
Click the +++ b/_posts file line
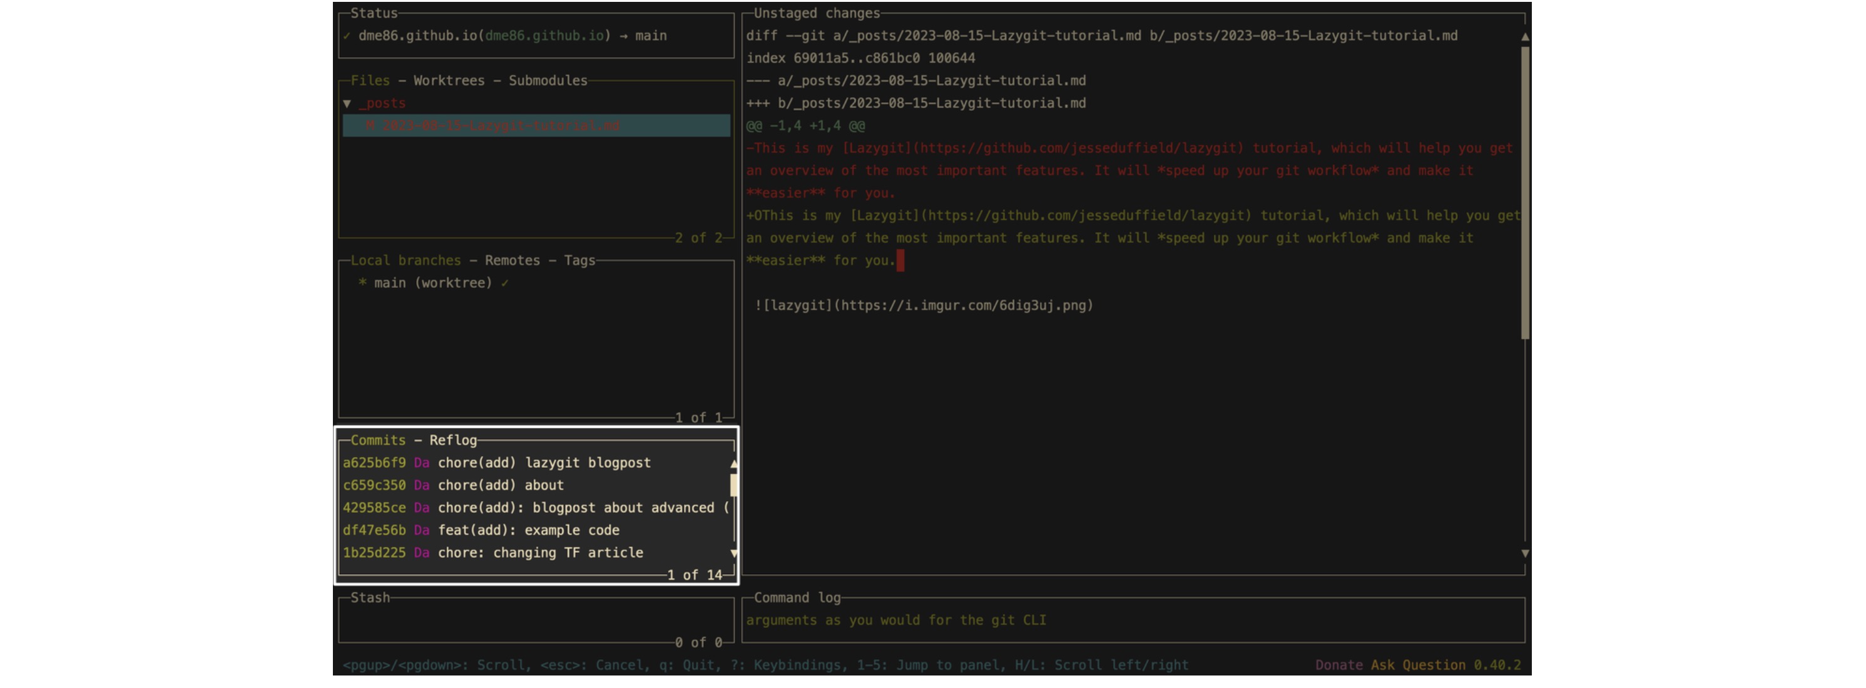click(x=916, y=103)
